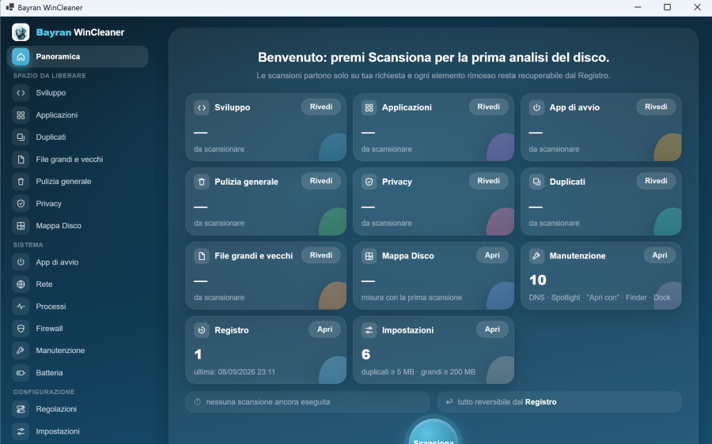Image resolution: width=712 pixels, height=444 pixels.
Task: Click the Regolazioni toggles icon in sidebar
Action: tap(21, 409)
